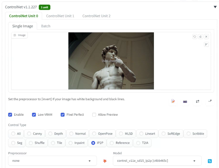Switch to ControlNet Unit 0 tab
Image resolution: width=219 pixels, height=168 pixels.
click(24, 16)
